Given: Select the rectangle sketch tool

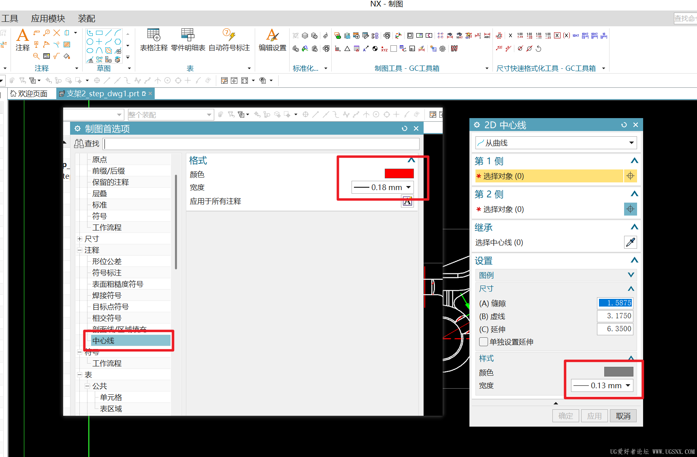Looking at the screenshot, I should (99, 33).
